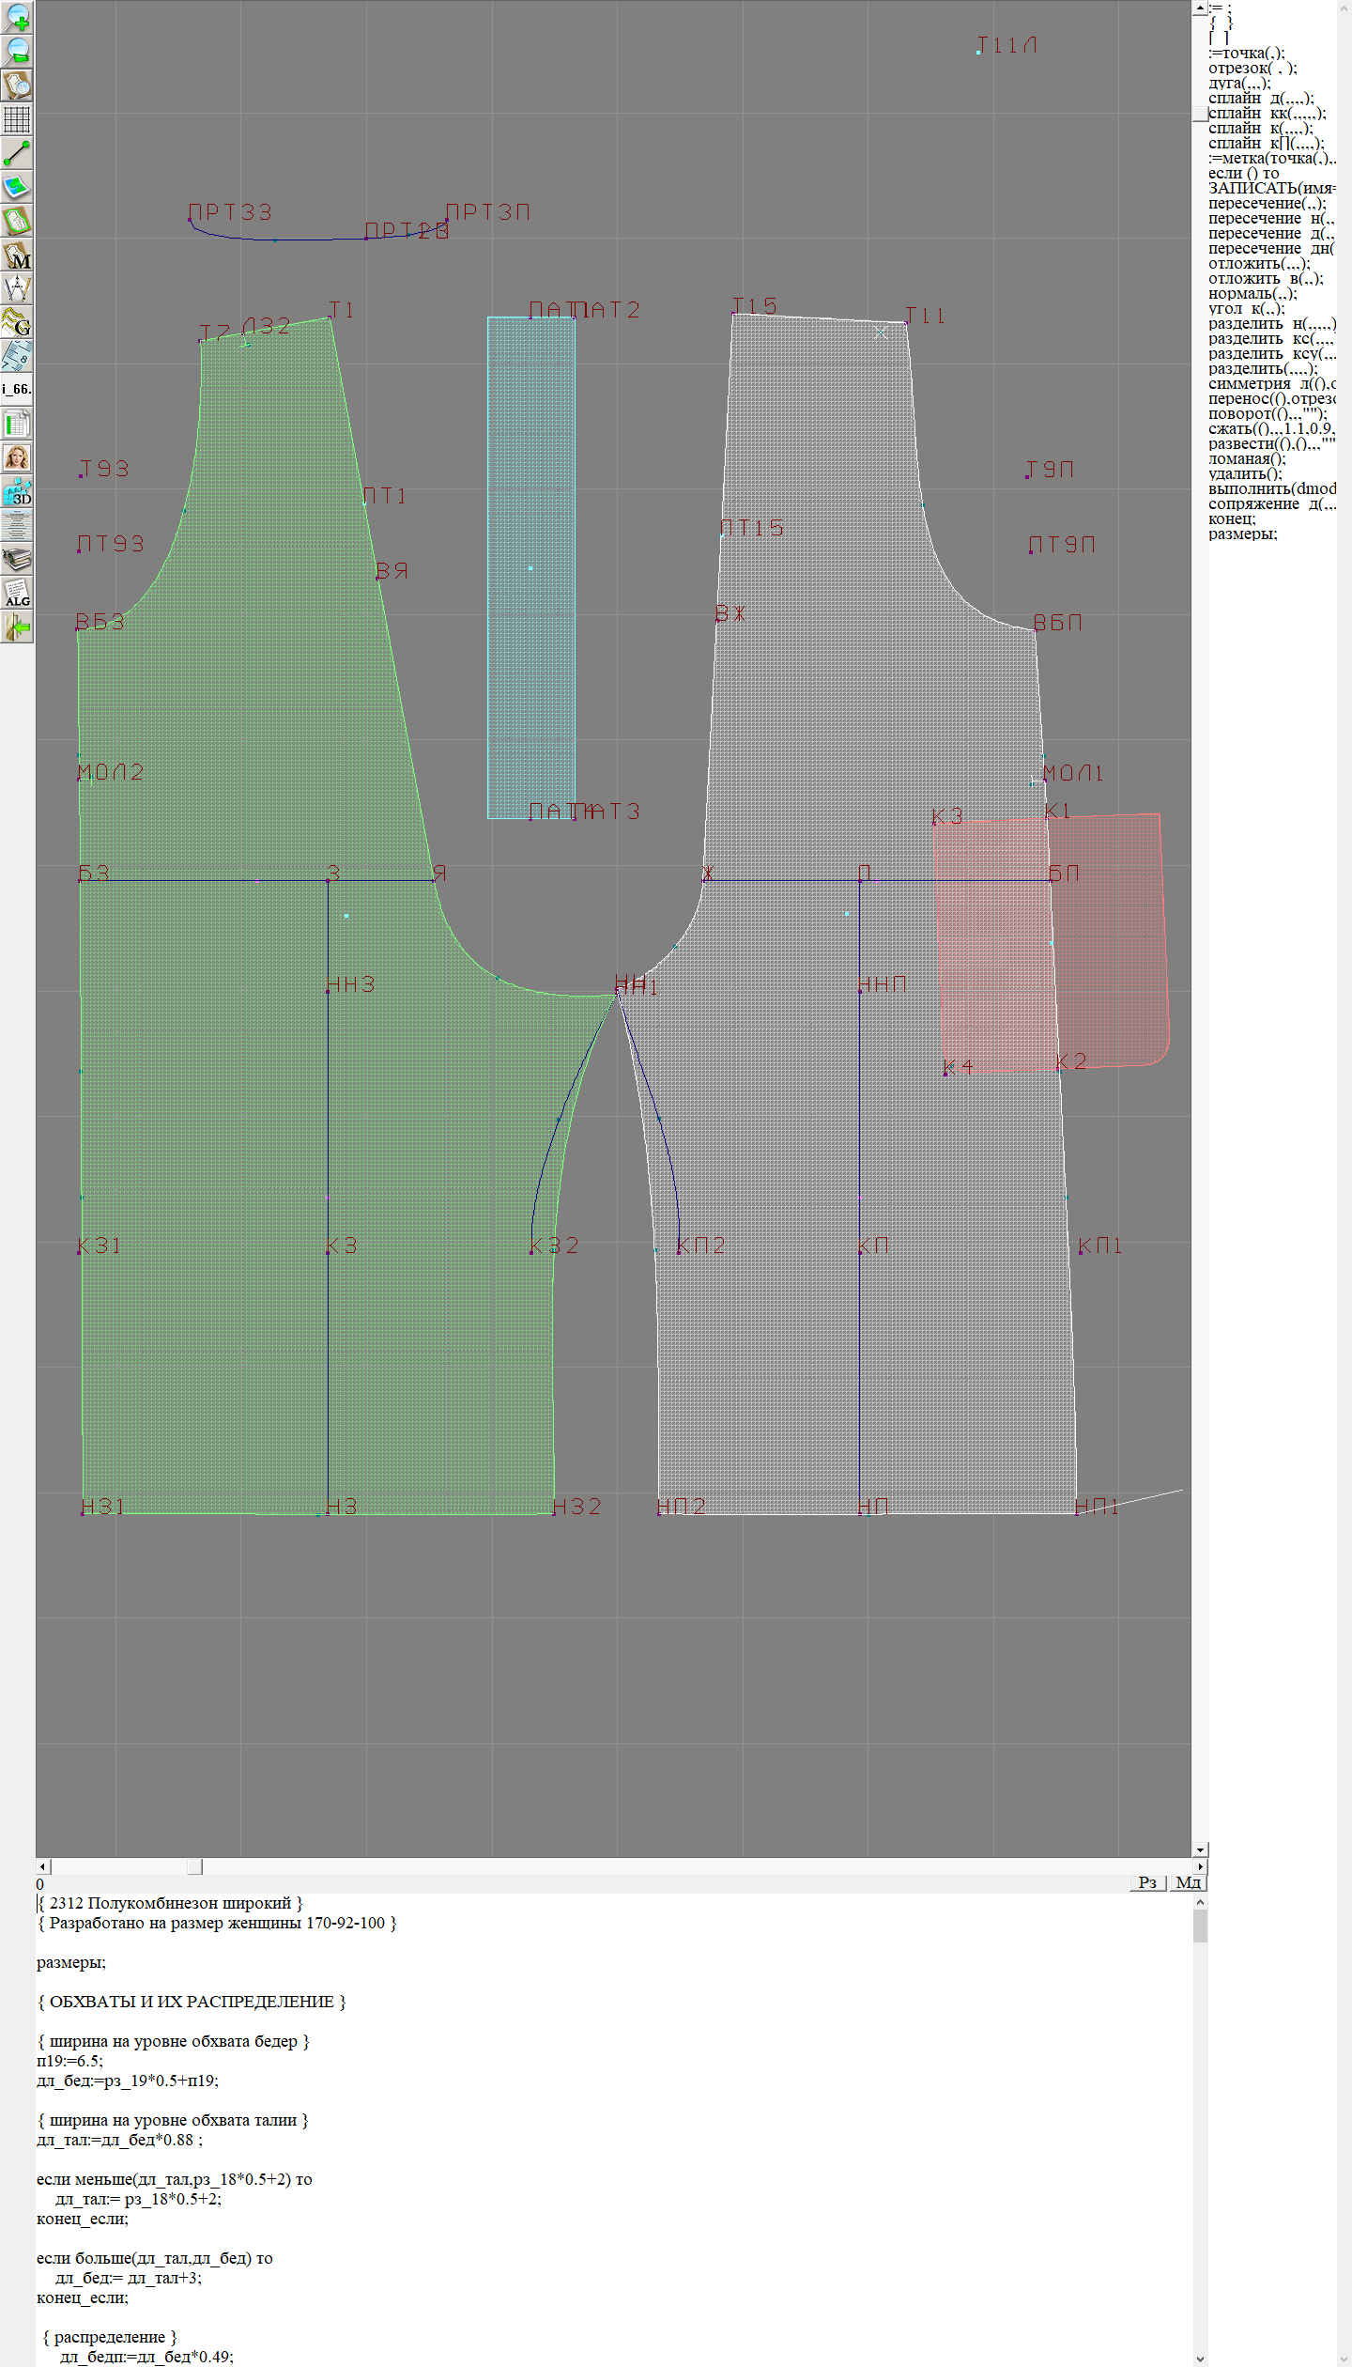Select the line segment tool icon
The image size is (1352, 2367).
(x=17, y=153)
